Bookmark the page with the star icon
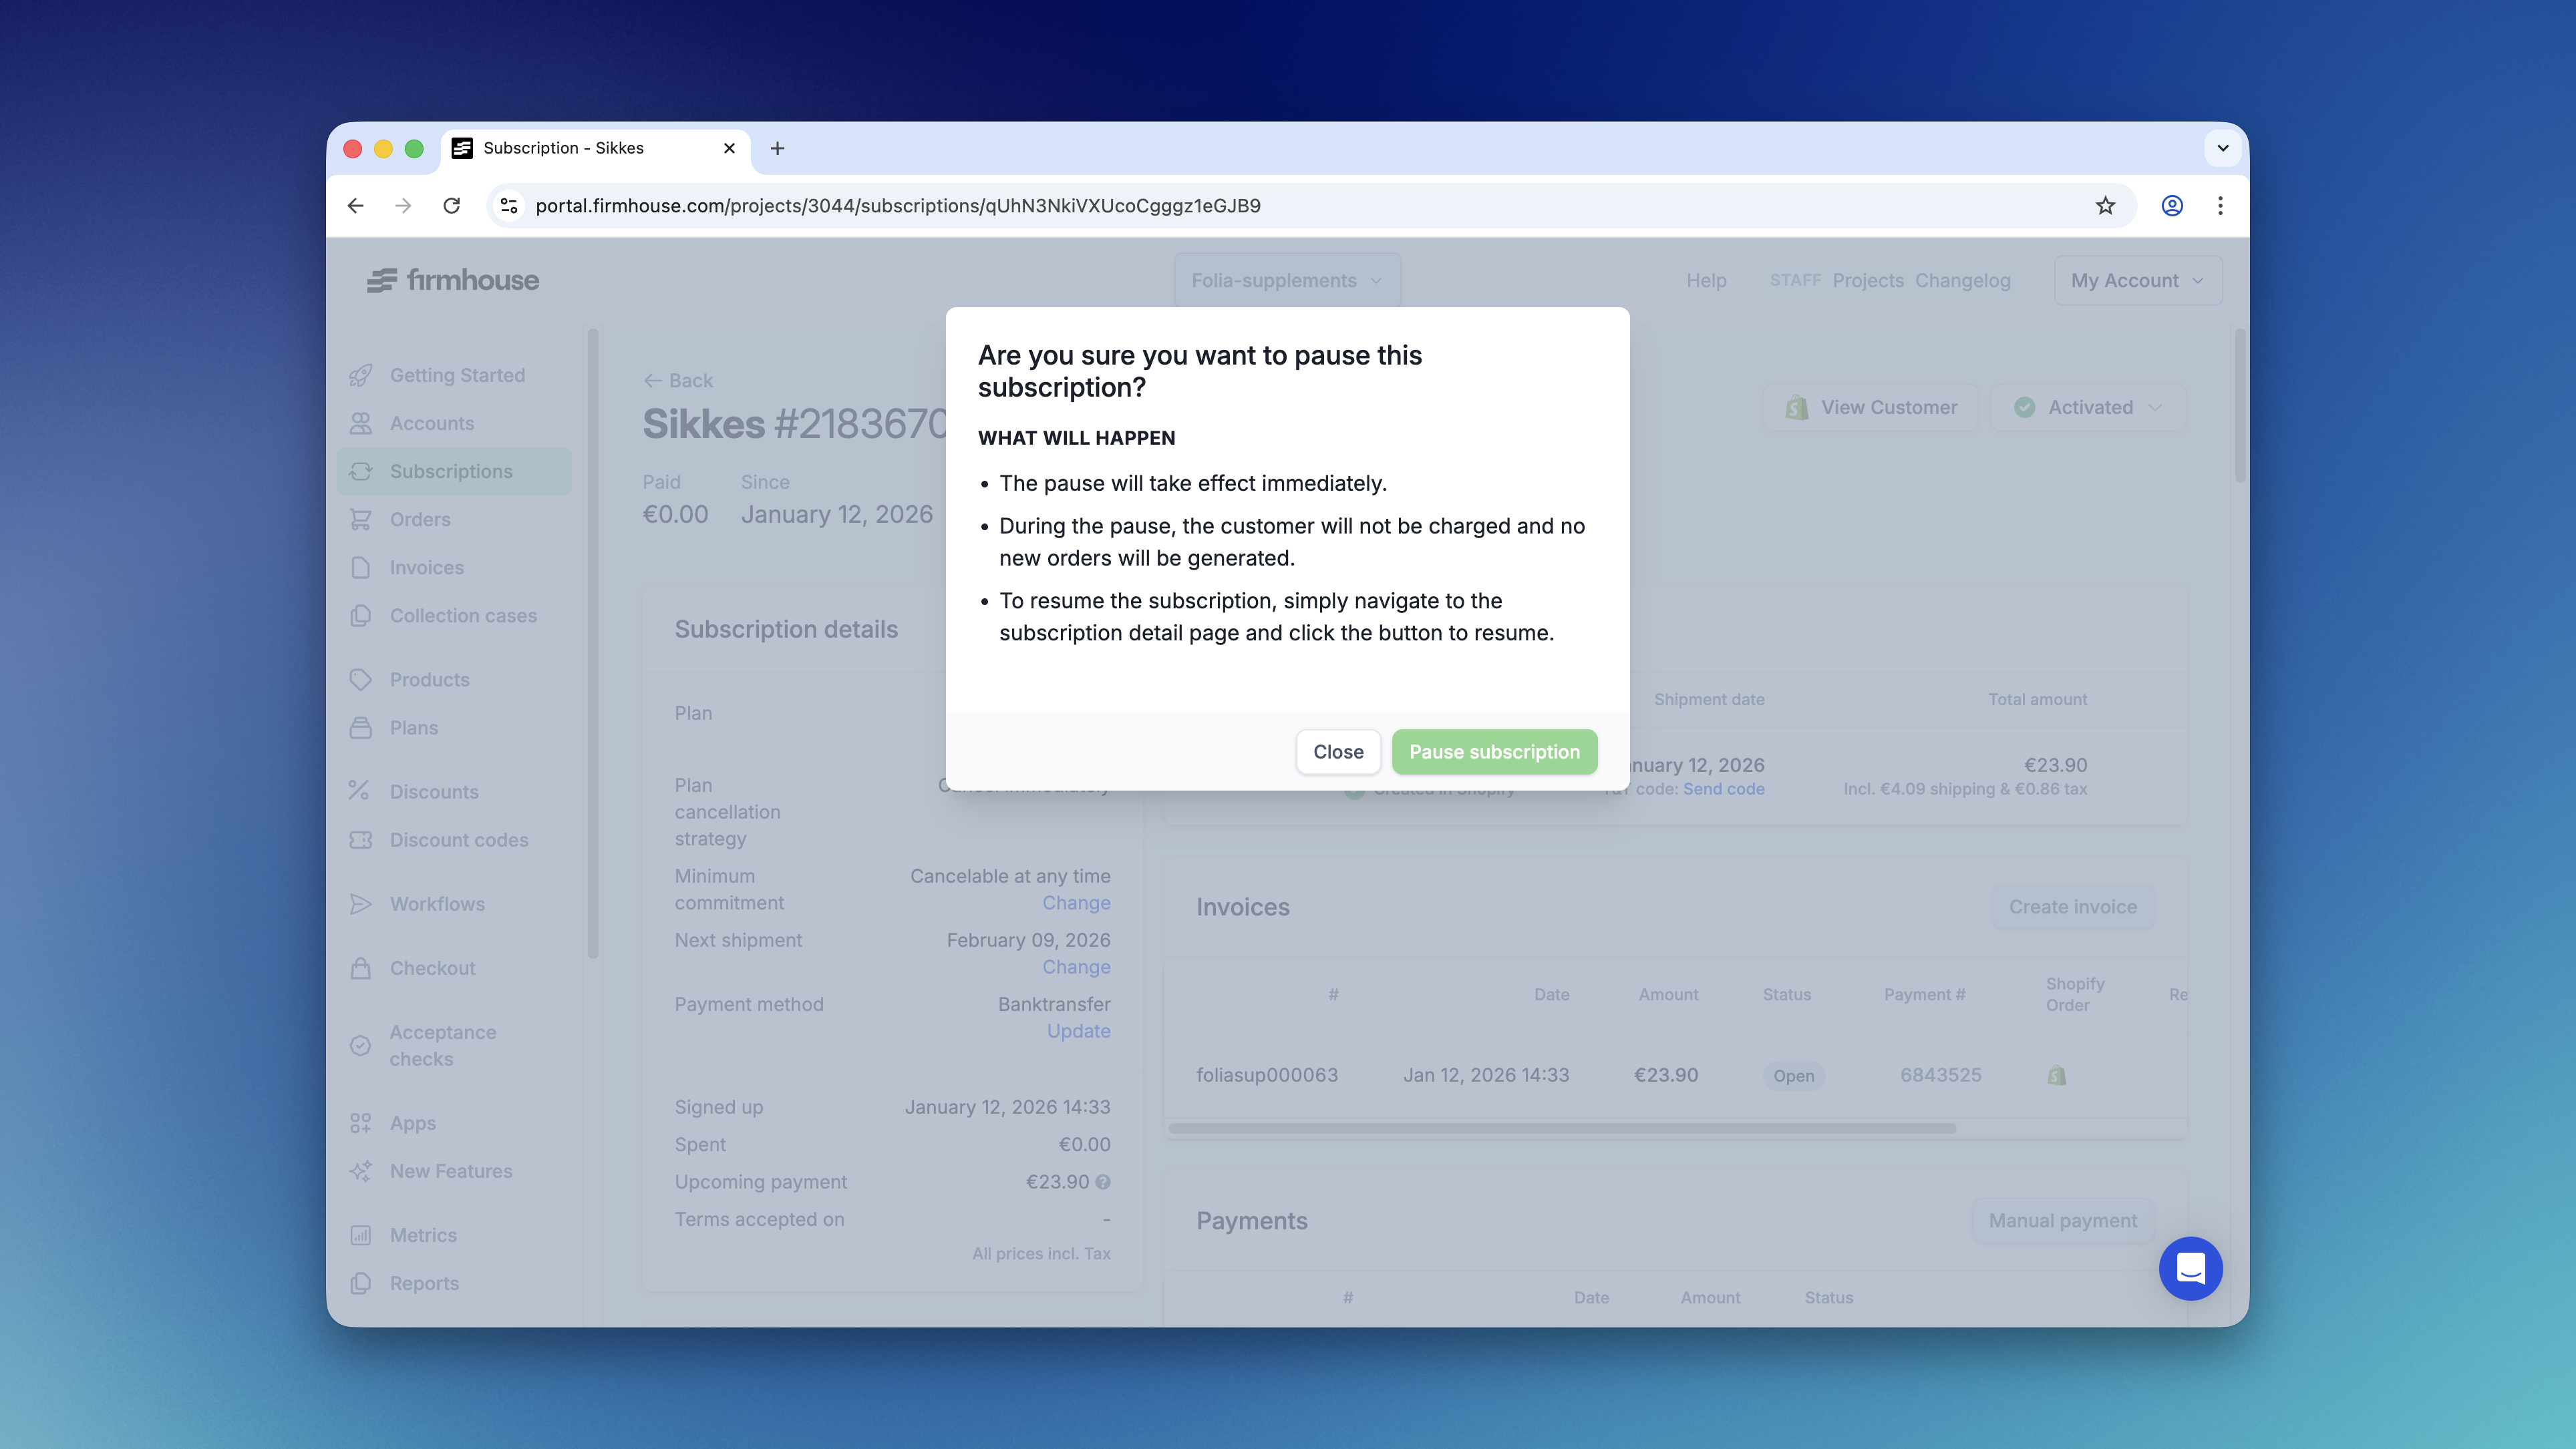Screen dimensions: 2576x1449 [x=2105, y=205]
